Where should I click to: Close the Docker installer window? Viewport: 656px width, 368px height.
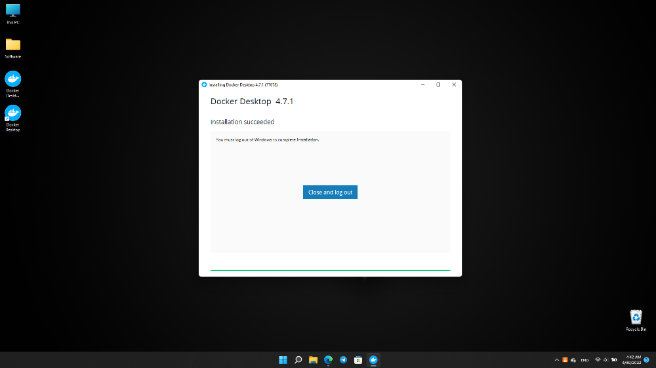point(454,84)
